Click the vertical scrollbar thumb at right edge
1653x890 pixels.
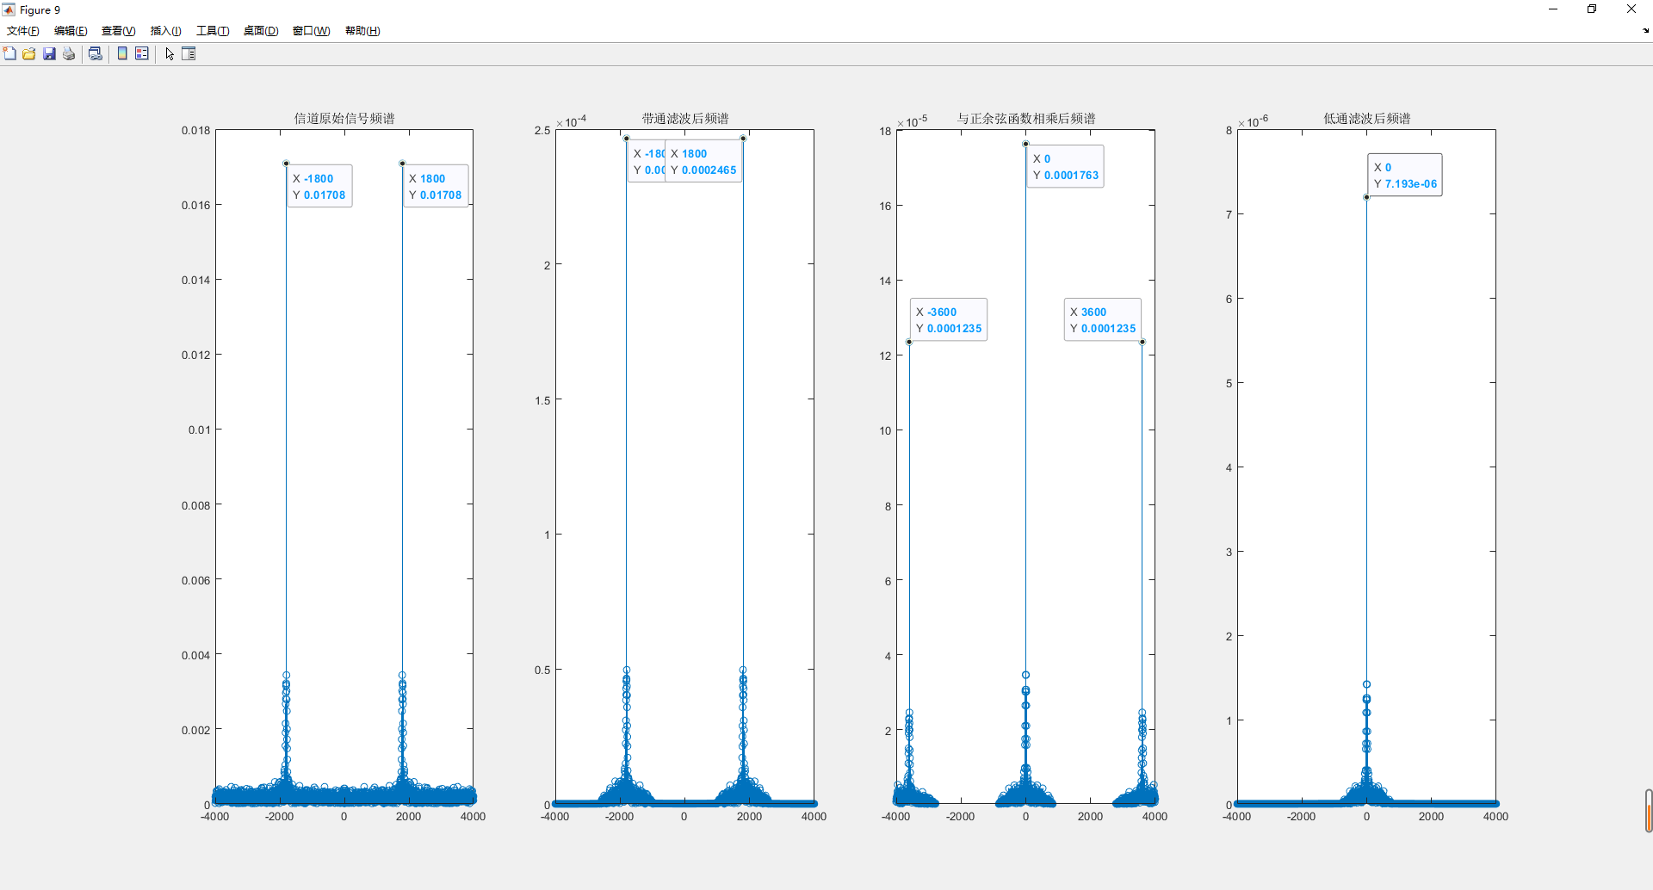tap(1649, 811)
